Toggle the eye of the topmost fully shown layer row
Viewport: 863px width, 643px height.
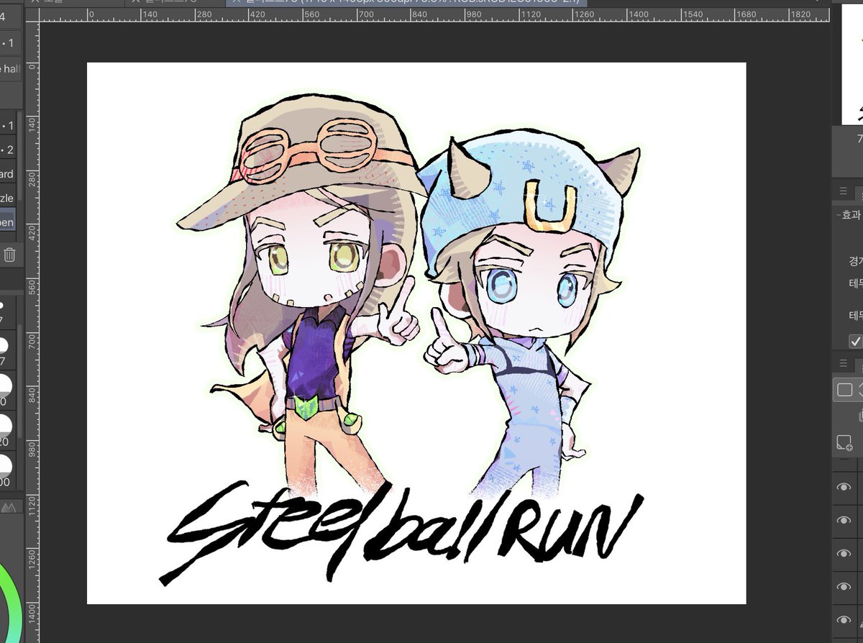click(x=844, y=488)
